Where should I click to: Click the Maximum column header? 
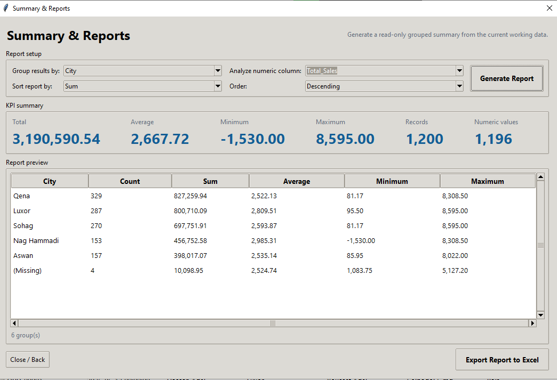coord(488,181)
